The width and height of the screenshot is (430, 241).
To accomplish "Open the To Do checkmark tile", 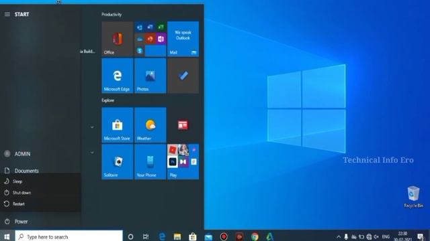I will 183,76.
